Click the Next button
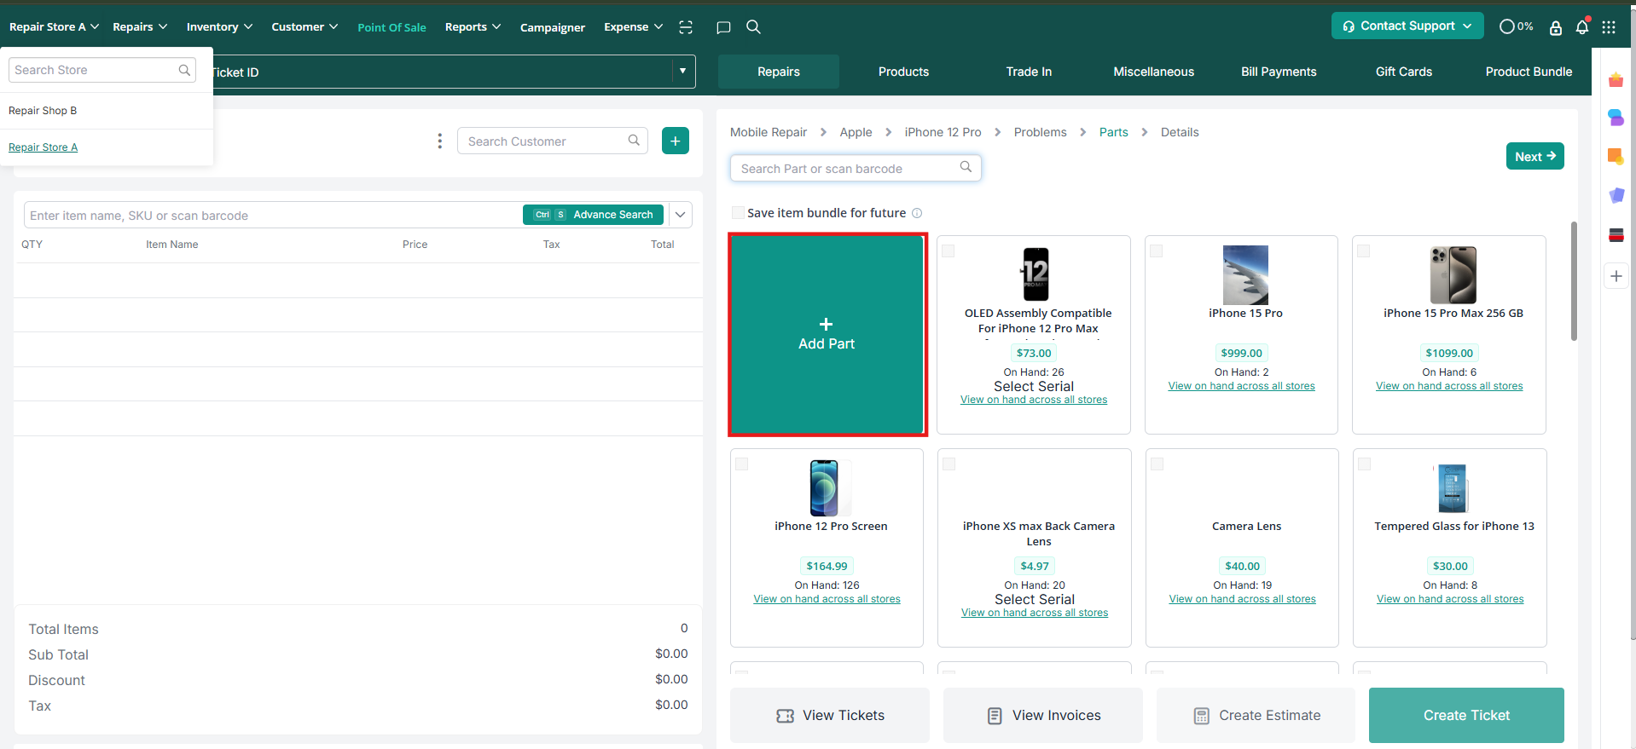1636x749 pixels. tap(1534, 156)
